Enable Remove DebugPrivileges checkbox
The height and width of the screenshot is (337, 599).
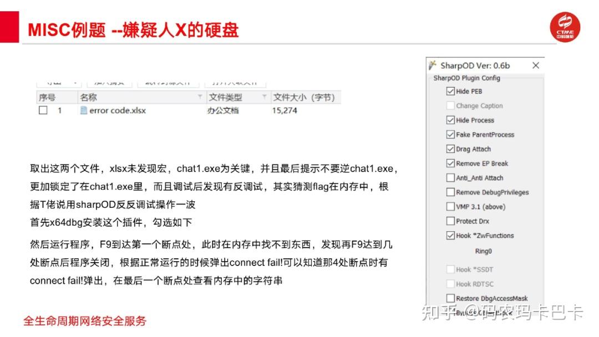pyautogui.click(x=450, y=192)
